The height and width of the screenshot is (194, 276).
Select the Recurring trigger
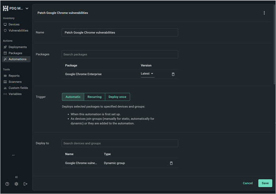coord(95,97)
